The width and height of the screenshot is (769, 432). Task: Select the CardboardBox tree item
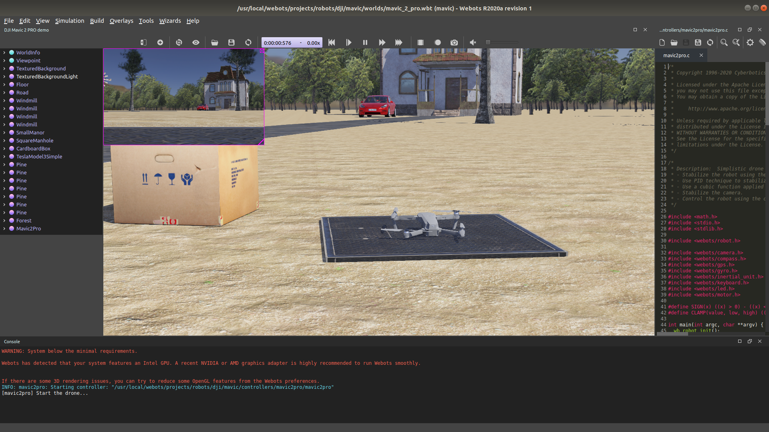[x=33, y=148]
